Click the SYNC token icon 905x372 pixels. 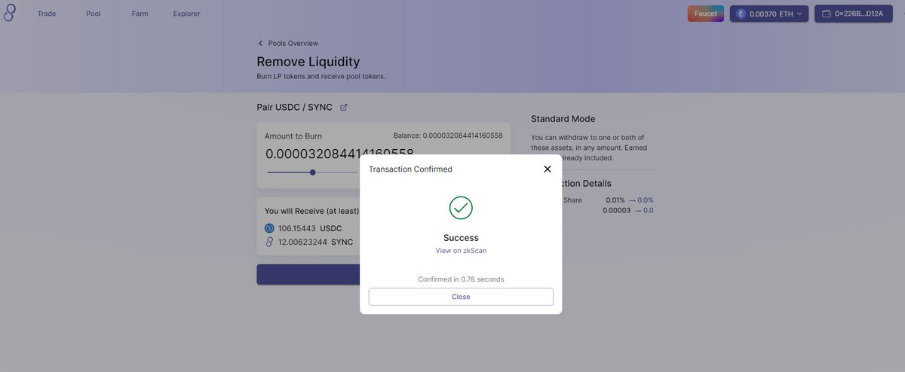click(269, 242)
